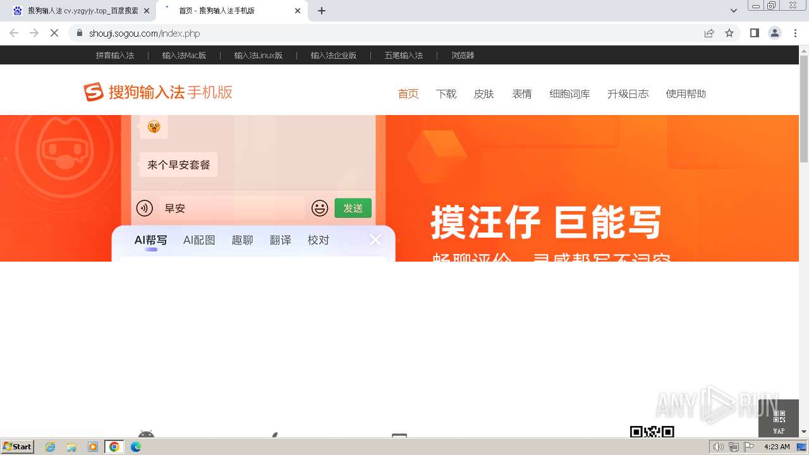Open the 拼音输入法 top link
Image resolution: width=809 pixels, height=455 pixels.
(x=115, y=56)
